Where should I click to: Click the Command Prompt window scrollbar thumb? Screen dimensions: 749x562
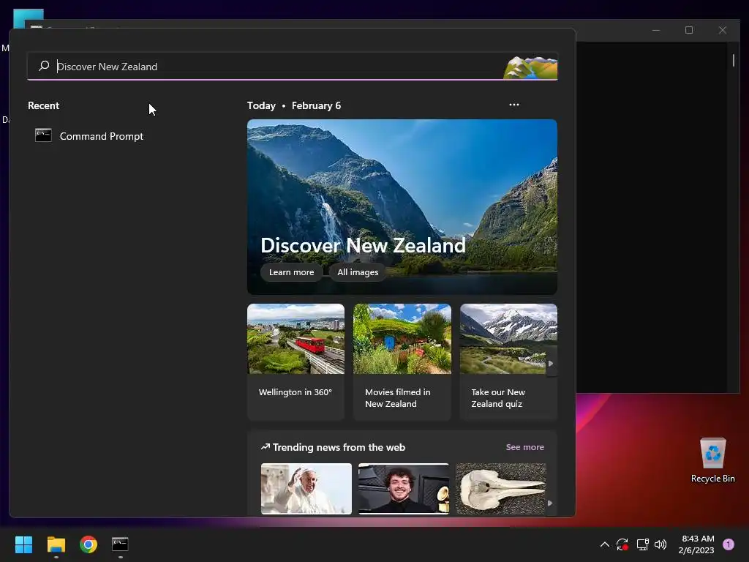(733, 60)
